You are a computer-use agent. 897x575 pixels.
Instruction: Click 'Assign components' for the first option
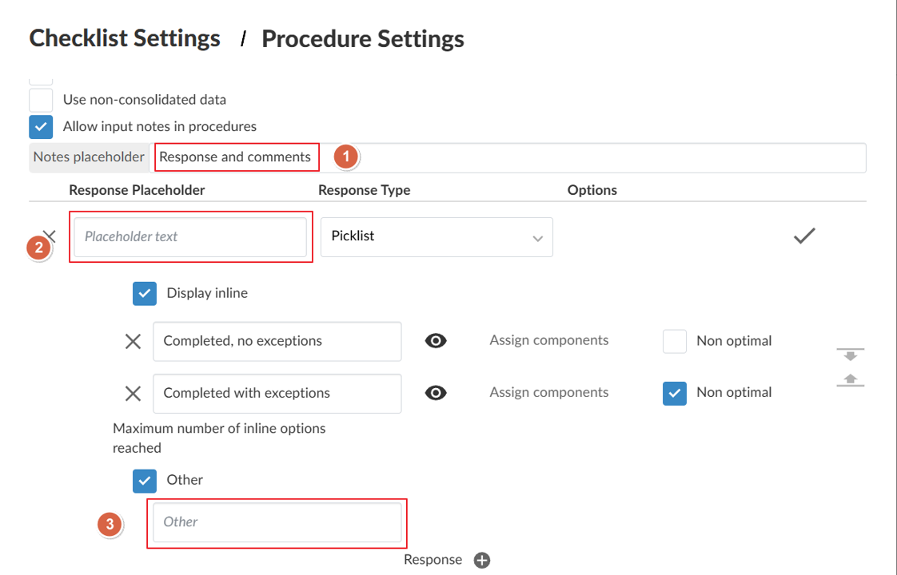[548, 340]
